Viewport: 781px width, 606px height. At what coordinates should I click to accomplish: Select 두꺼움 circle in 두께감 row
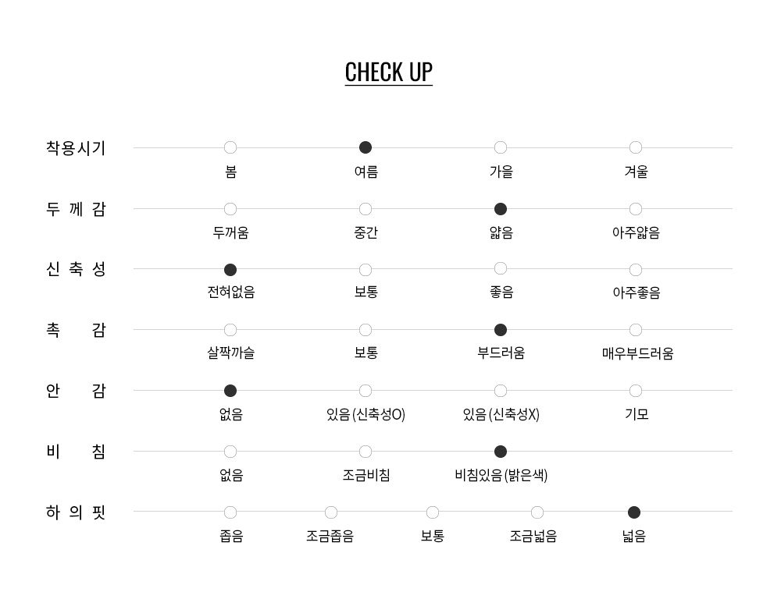[230, 209]
